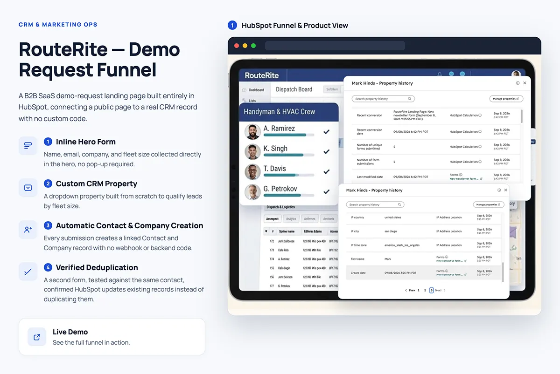Select the 'Calla Rols' table row
The width and height of the screenshot is (560, 374).
pos(301,250)
